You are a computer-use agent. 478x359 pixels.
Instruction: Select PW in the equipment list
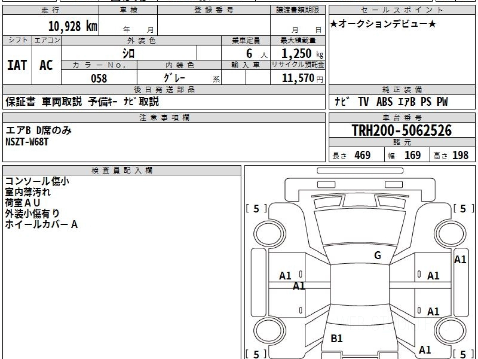(x=442, y=102)
